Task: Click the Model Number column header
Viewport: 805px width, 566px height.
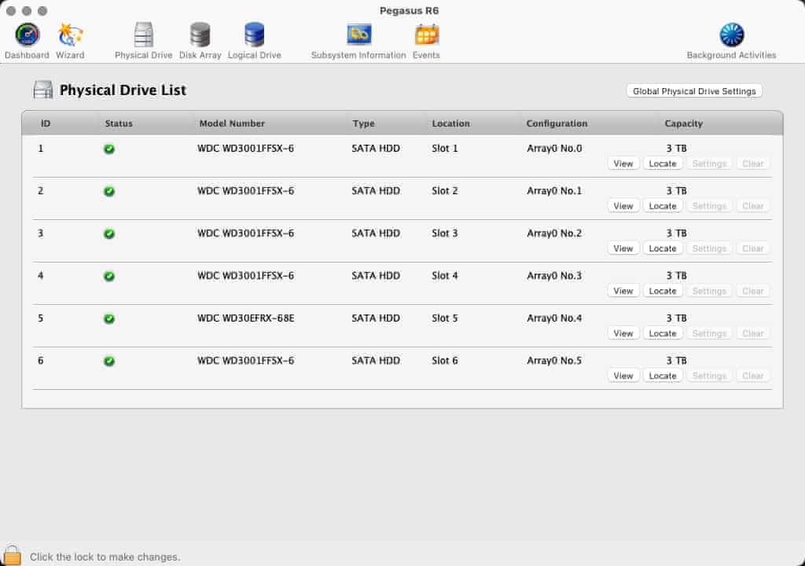Action: click(232, 123)
